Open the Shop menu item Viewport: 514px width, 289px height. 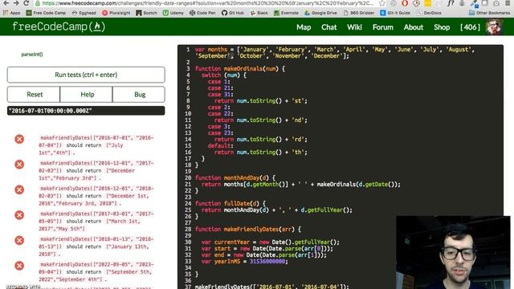442,27
